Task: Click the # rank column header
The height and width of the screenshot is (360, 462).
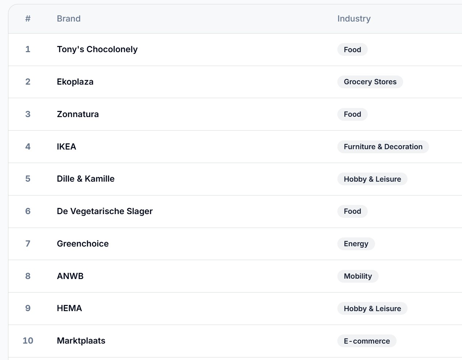Action: [x=28, y=19]
